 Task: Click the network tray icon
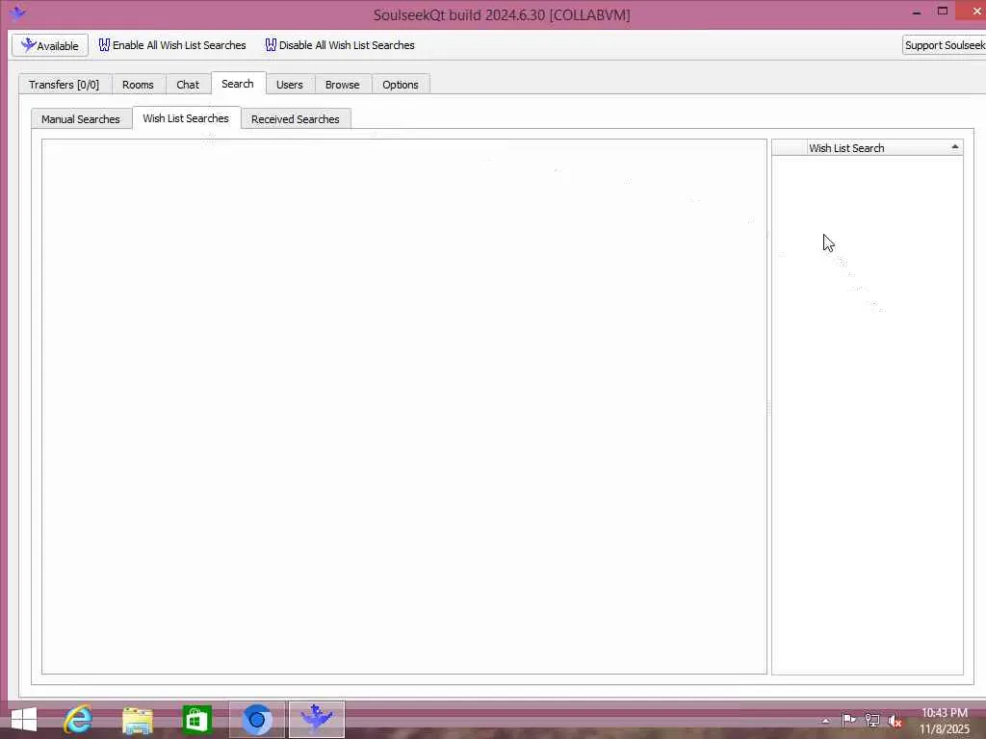point(871,720)
